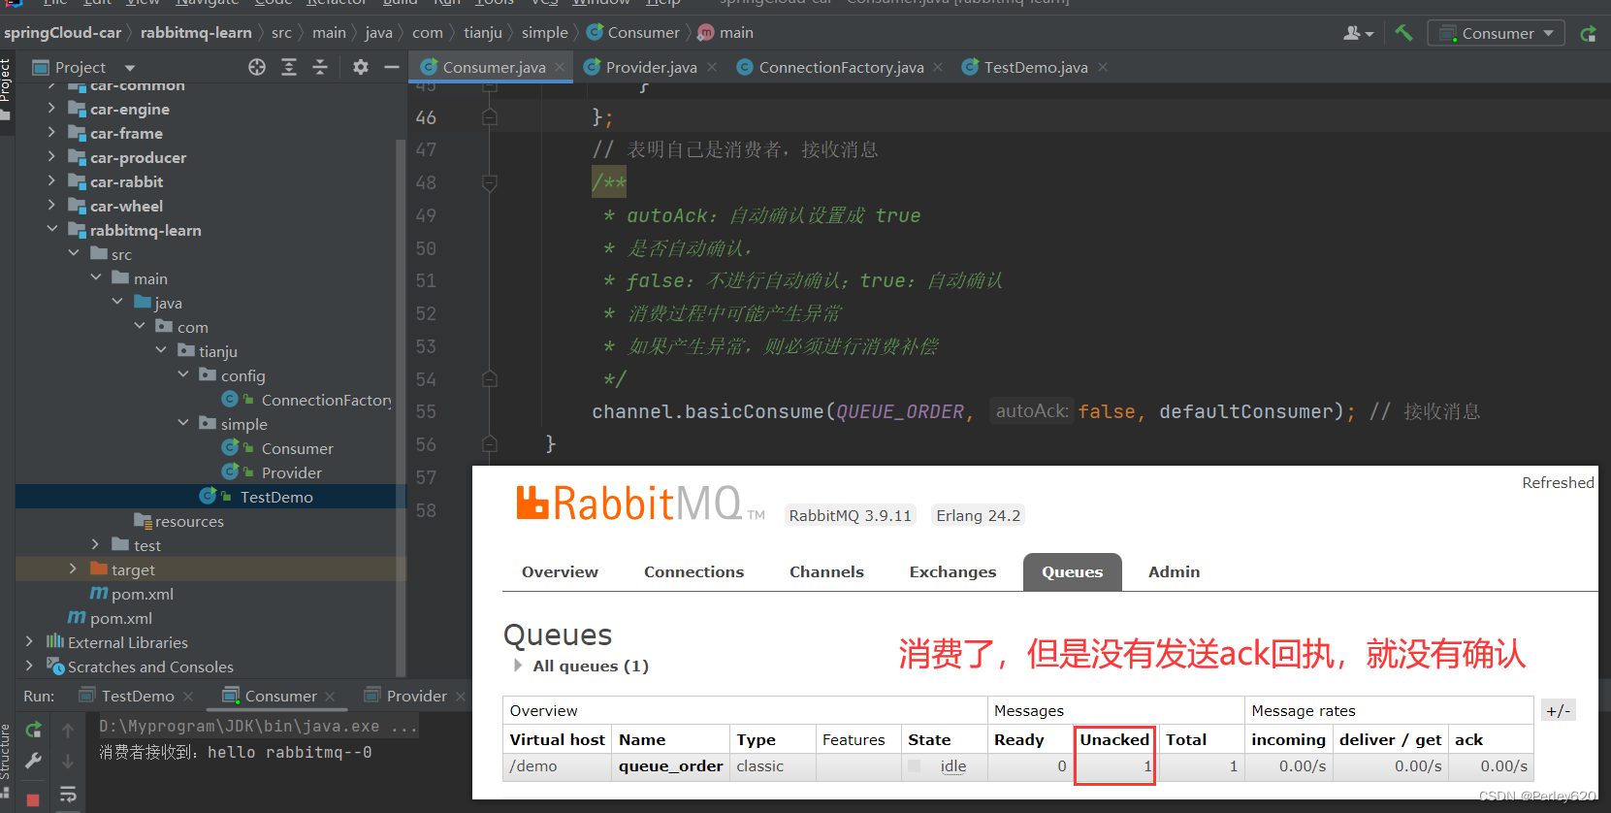Open the Connections tab in RabbitMQ
Viewport: 1611px width, 813px height.
point(693,572)
